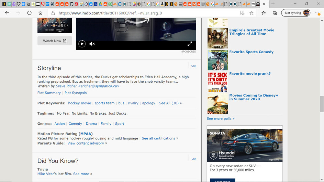Open the Collections icon
The image size is (324, 182).
[275, 13]
